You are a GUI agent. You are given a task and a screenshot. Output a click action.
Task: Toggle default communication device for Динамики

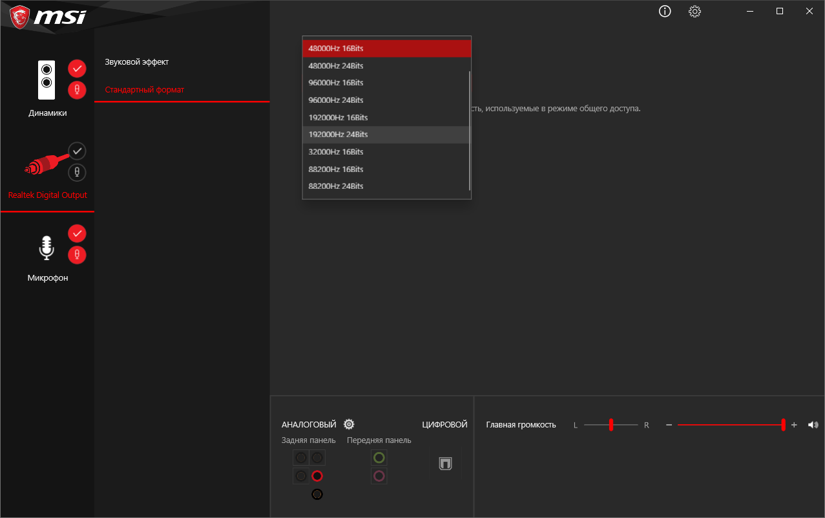point(77,90)
